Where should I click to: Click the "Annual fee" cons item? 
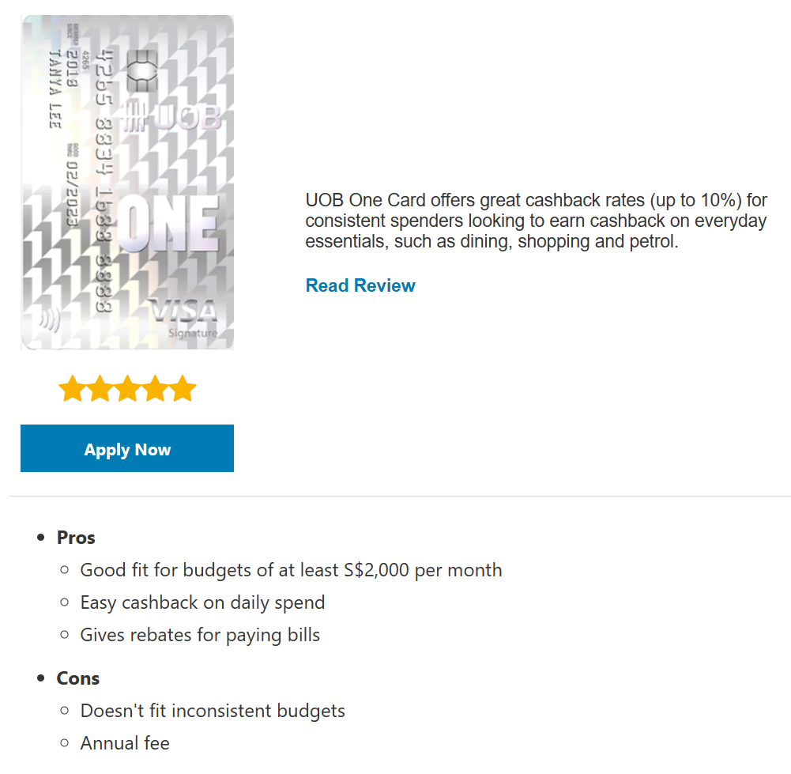point(125,743)
